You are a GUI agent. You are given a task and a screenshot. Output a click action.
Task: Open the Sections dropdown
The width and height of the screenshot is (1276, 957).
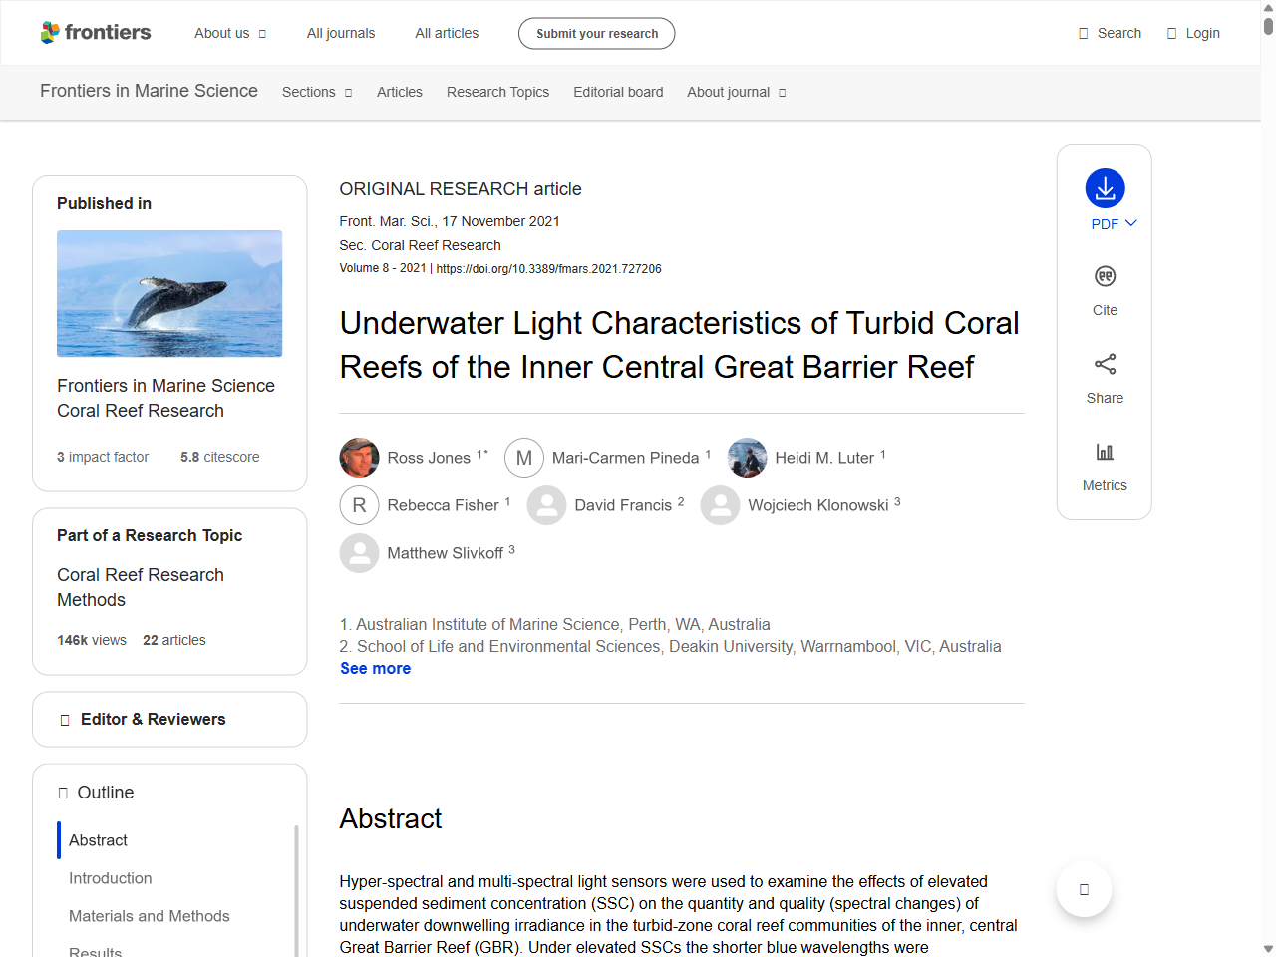(x=316, y=92)
